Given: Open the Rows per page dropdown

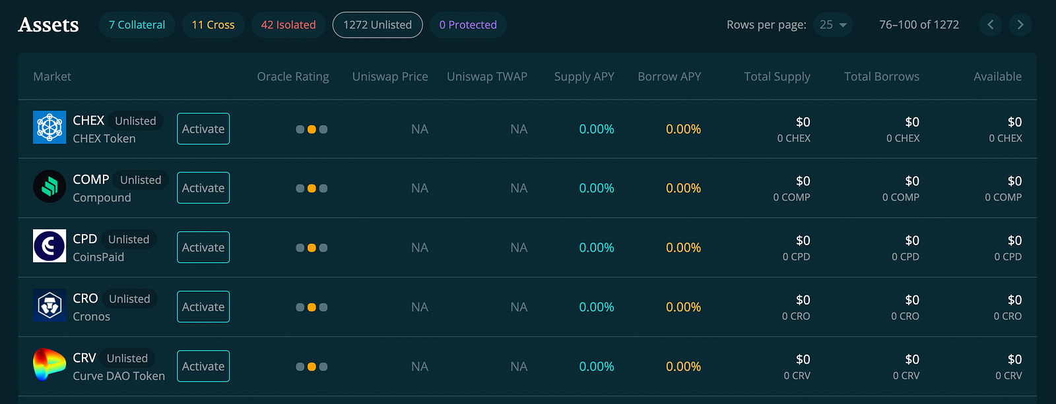Looking at the screenshot, I should point(833,25).
